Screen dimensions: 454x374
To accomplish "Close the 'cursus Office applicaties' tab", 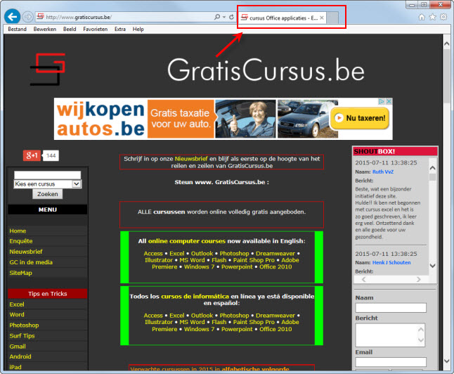I will (322, 18).
